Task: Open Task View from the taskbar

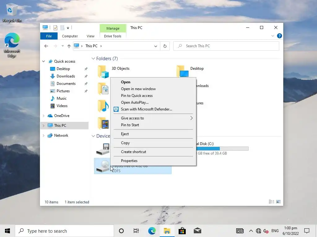Action: pos(136,231)
